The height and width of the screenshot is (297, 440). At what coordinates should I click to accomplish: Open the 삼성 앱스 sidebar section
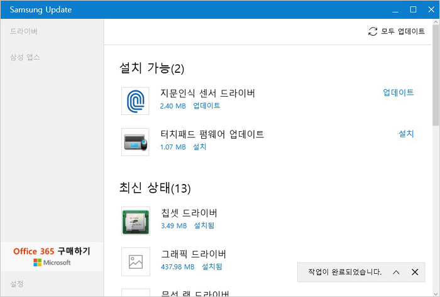click(25, 57)
